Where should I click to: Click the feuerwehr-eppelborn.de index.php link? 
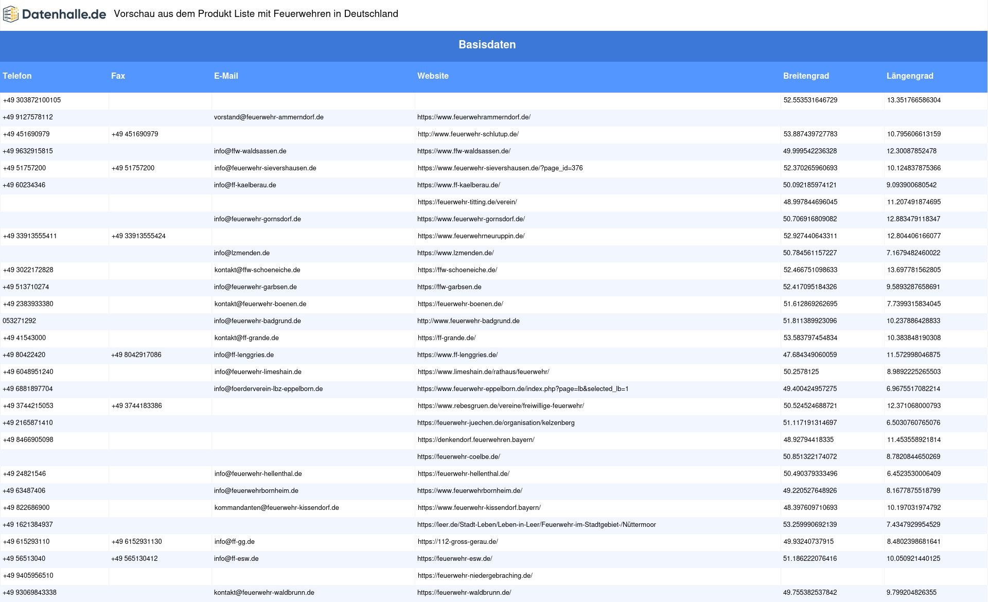click(x=523, y=389)
